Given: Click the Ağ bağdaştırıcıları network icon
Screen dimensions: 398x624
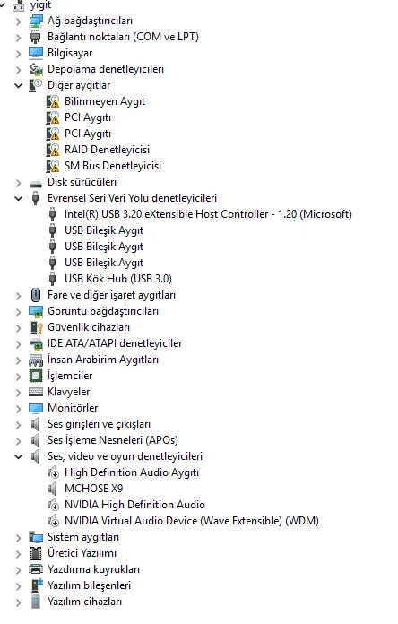Looking at the screenshot, I should (x=36, y=21).
